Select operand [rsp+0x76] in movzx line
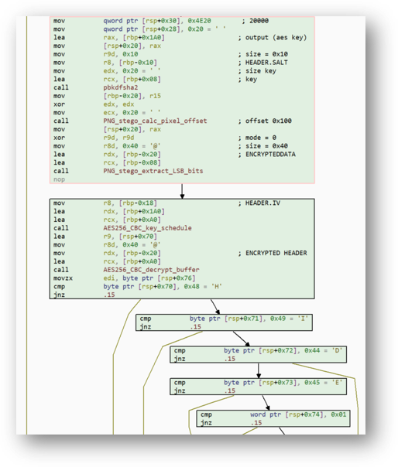 click(177, 278)
